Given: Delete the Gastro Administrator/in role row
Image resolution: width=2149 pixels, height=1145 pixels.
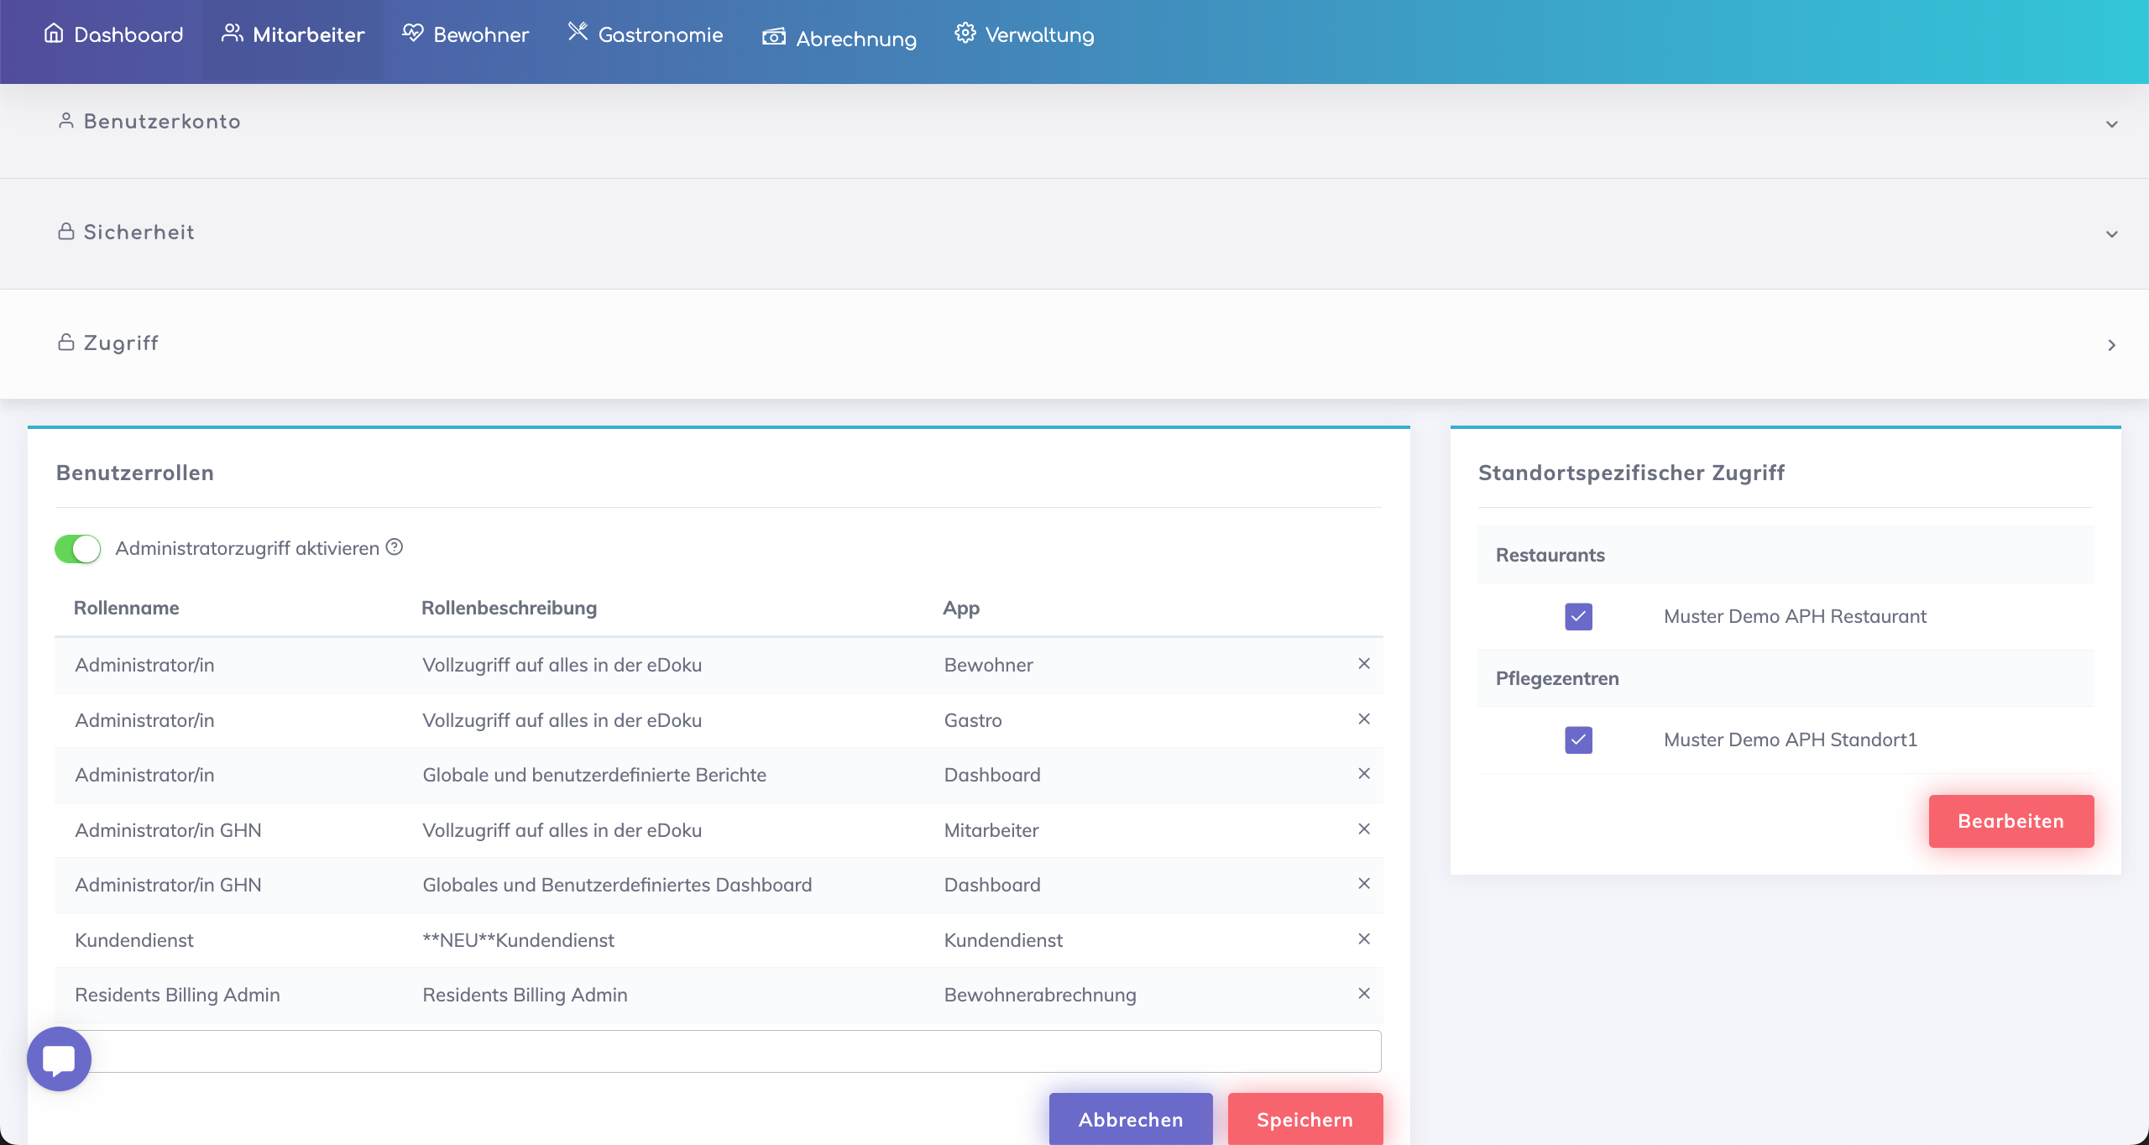Looking at the screenshot, I should 1364,719.
